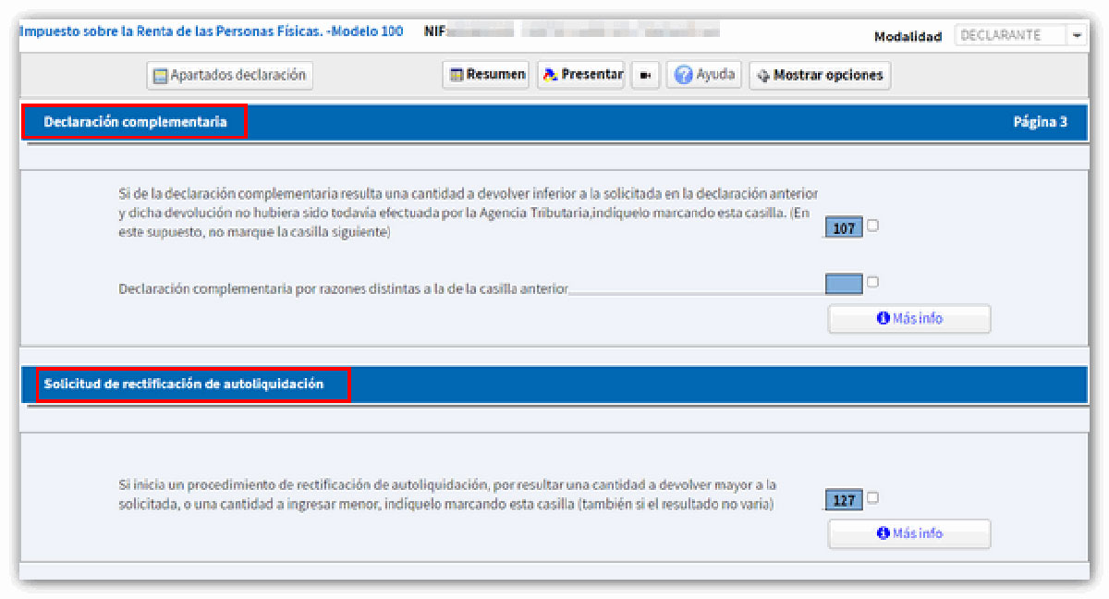The height and width of the screenshot is (599, 1109).
Task: Open the Modalidad DECLARANTE dropdown
Action: pos(1076,34)
